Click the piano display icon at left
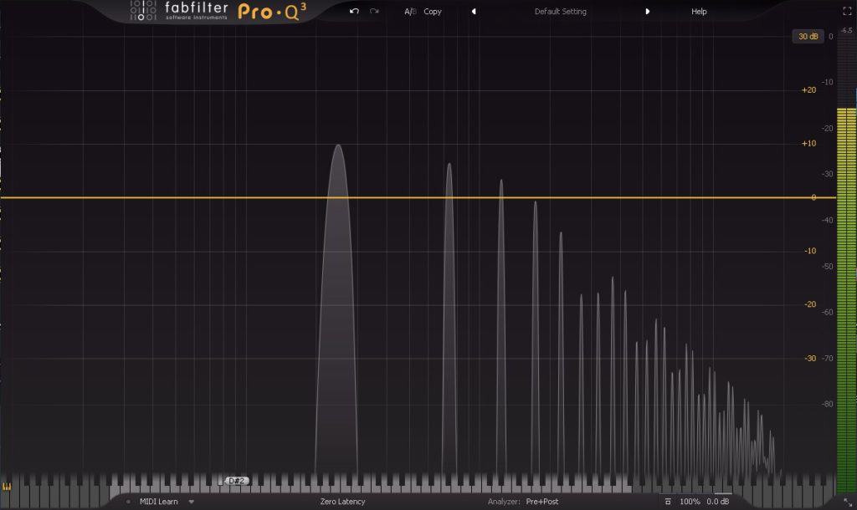This screenshot has width=857, height=510. [7, 487]
